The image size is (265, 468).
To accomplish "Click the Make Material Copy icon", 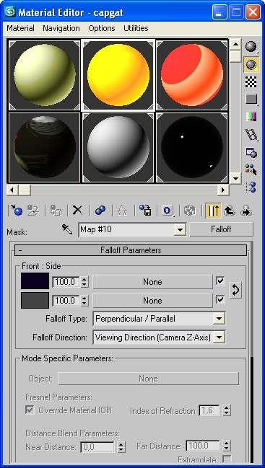I will (x=100, y=210).
